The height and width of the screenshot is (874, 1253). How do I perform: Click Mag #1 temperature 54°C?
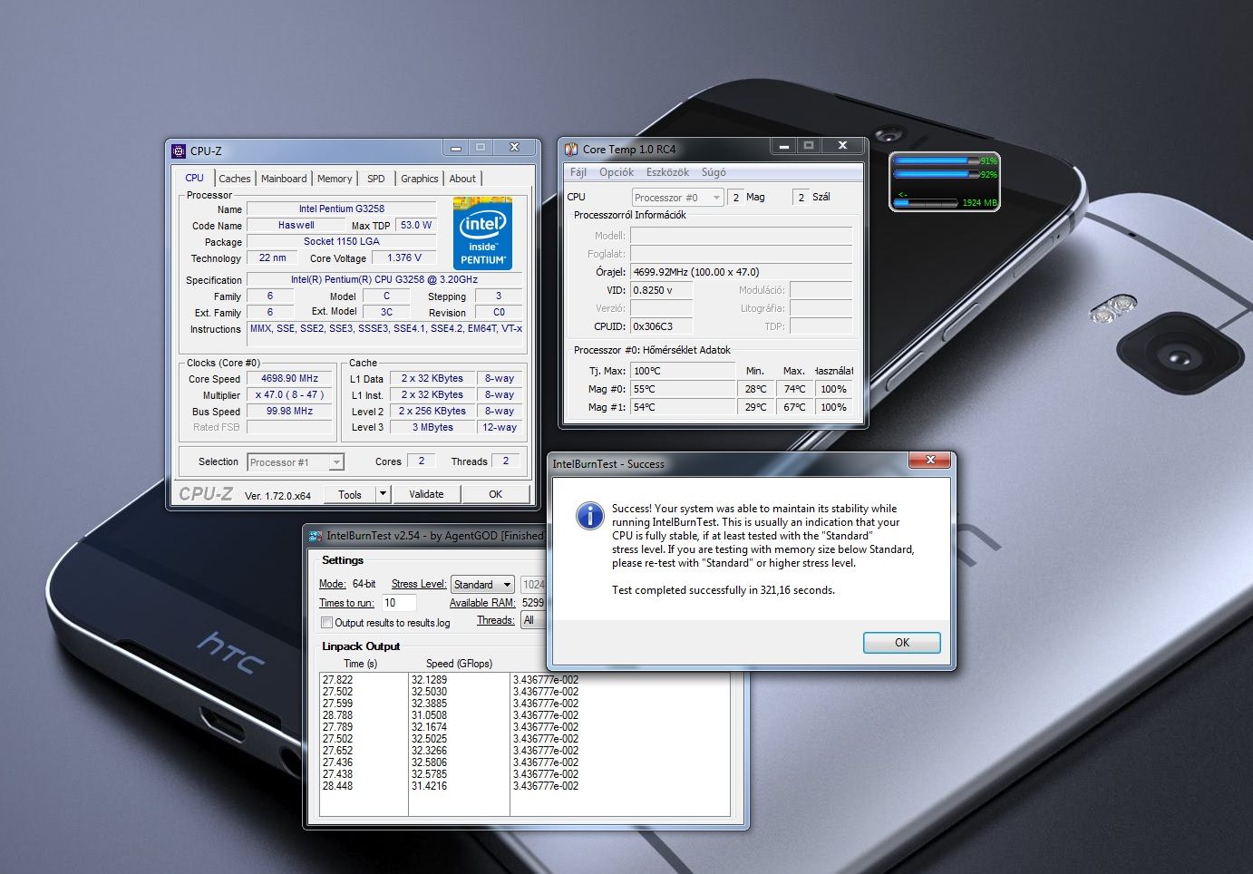[x=683, y=407]
